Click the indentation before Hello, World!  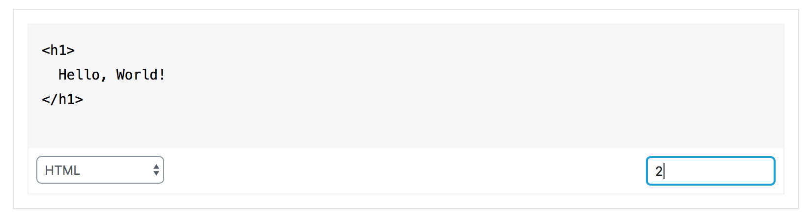(x=50, y=75)
